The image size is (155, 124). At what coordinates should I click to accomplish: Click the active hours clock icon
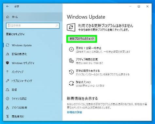tap(71, 61)
